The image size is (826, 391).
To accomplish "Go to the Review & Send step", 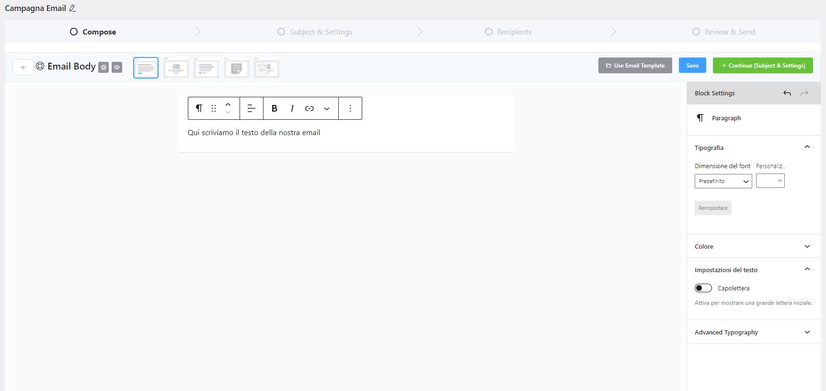I will point(723,32).
